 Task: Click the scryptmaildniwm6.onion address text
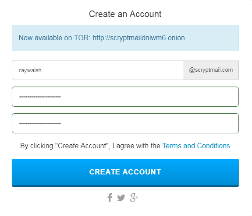pos(138,38)
